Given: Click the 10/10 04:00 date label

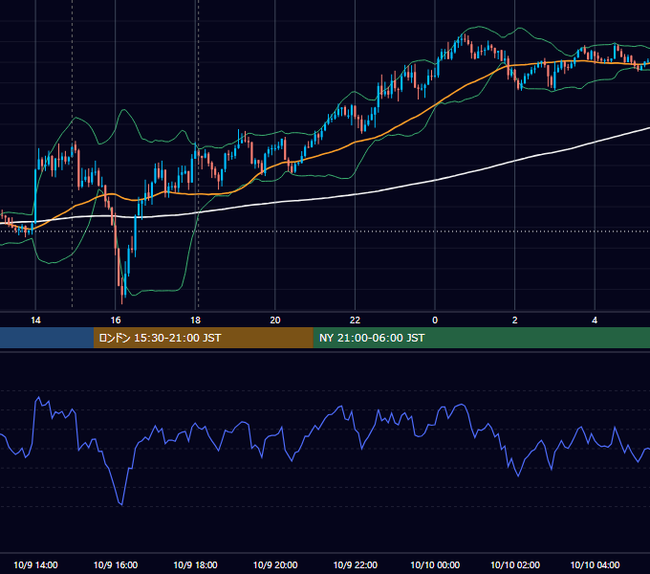Looking at the screenshot, I should (x=595, y=564).
